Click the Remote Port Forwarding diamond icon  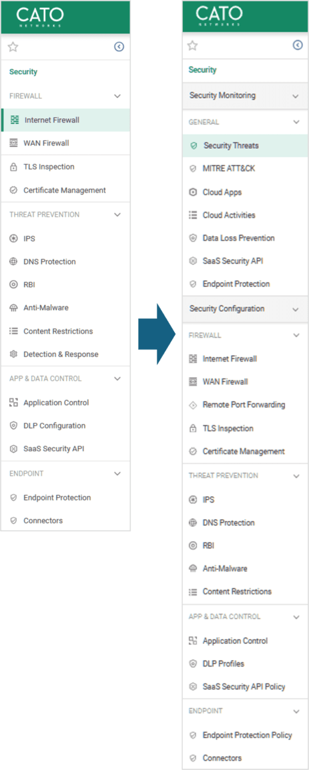coord(193,405)
